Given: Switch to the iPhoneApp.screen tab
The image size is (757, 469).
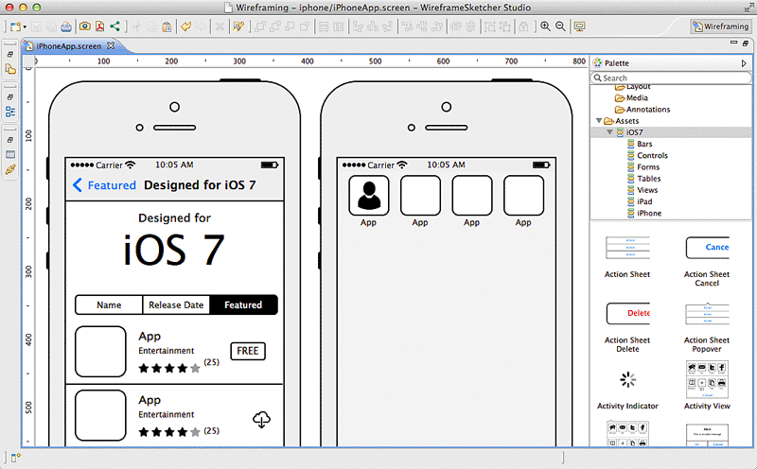Looking at the screenshot, I should [69, 45].
